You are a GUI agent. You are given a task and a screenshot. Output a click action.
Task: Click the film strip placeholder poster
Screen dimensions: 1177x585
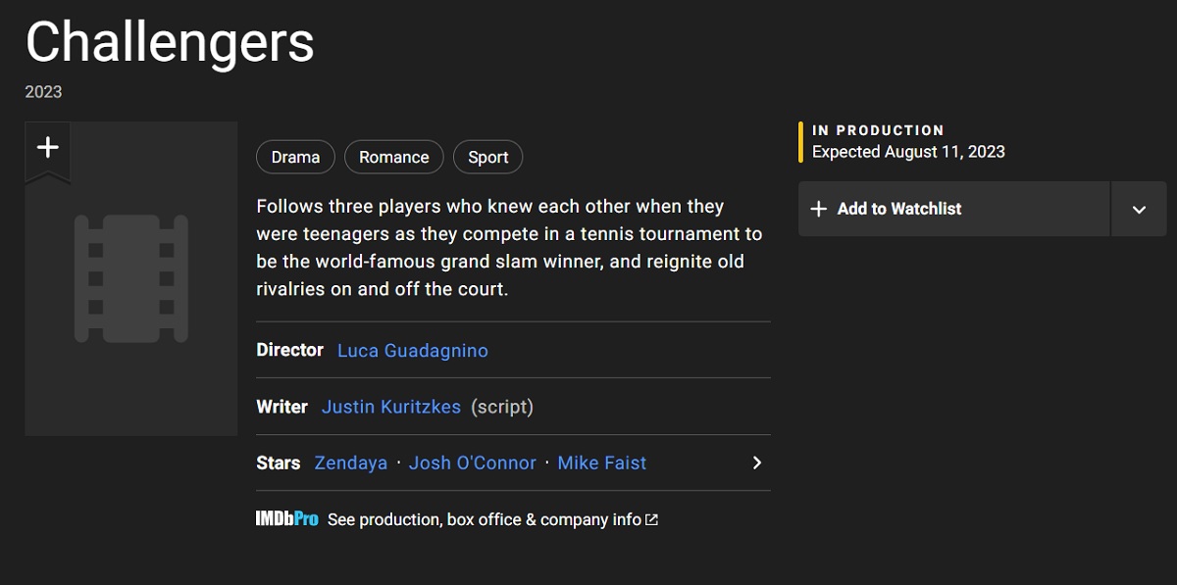point(131,278)
